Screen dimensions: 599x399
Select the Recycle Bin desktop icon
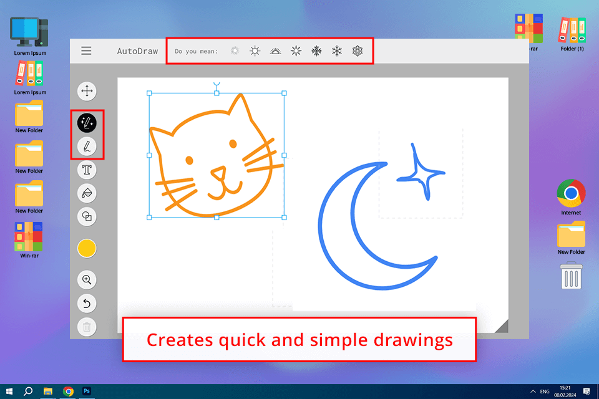pos(571,275)
